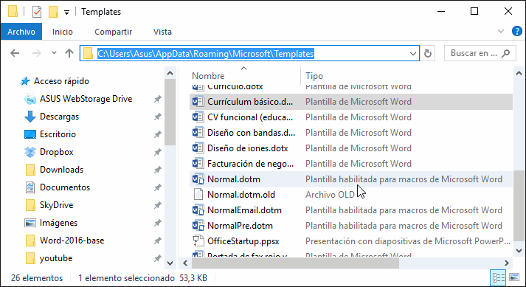Click the Archivo OLD type cell
Image resolution: width=526 pixels, height=287 pixels.
click(x=330, y=195)
